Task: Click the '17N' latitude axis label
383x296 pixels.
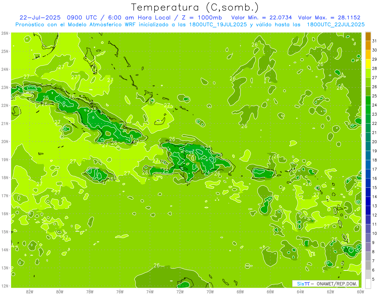Action: point(4,195)
